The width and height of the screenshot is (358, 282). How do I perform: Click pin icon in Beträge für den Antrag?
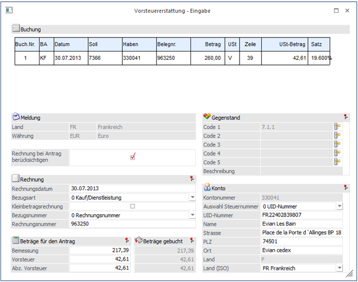[127, 241]
